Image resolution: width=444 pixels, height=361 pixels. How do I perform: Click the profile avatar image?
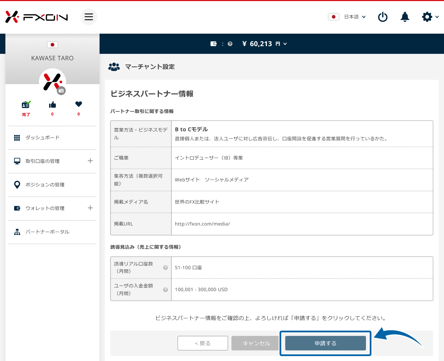coord(52,82)
